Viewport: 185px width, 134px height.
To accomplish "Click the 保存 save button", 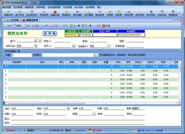I will click(17, 26).
